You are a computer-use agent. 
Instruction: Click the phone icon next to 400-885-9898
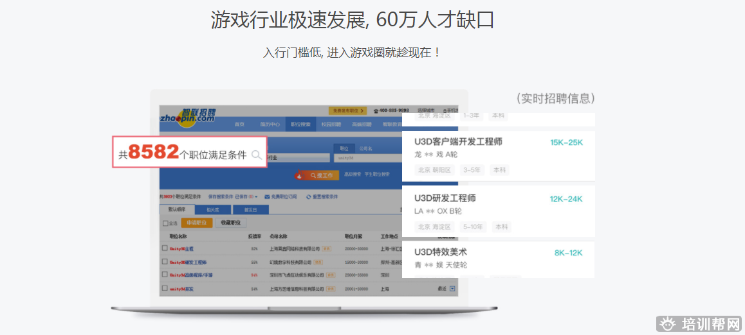(x=375, y=111)
